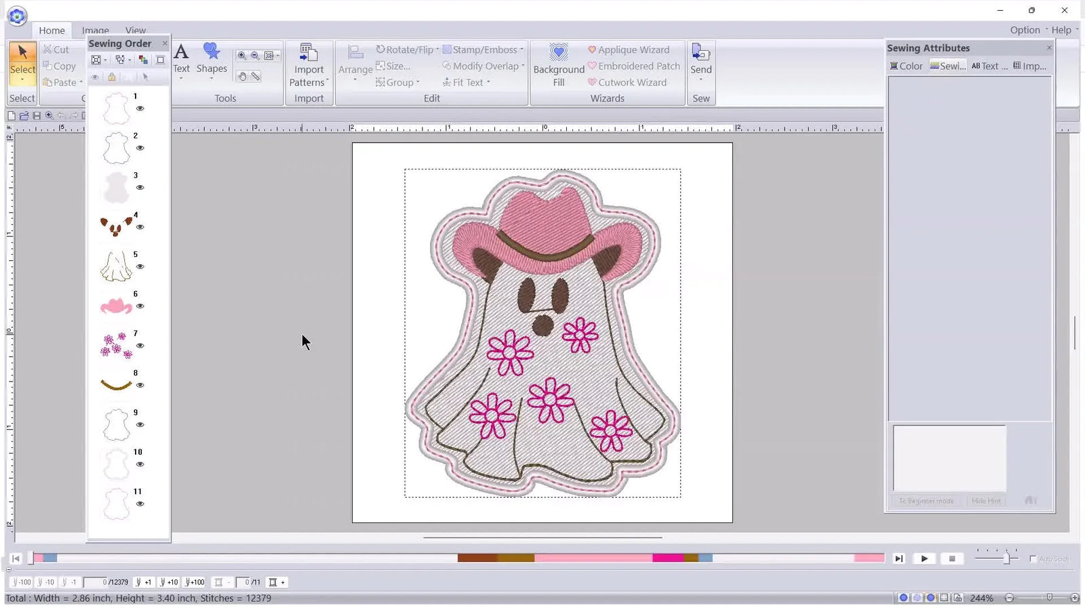Viewport: 1085px width, 610px height.
Task: Launch the Applique Wizard
Action: pos(629,49)
